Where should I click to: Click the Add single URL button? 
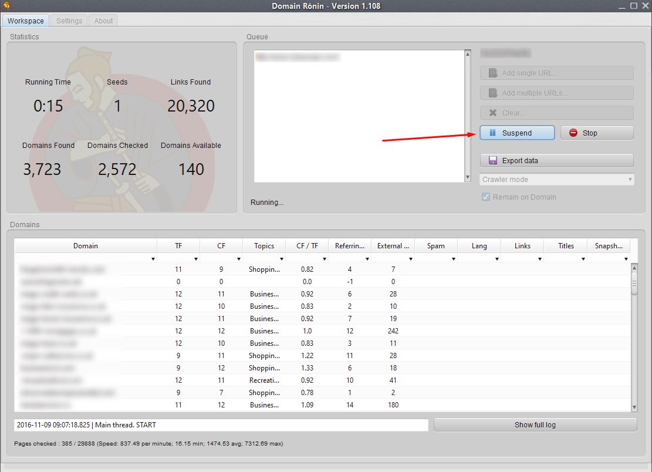point(556,73)
